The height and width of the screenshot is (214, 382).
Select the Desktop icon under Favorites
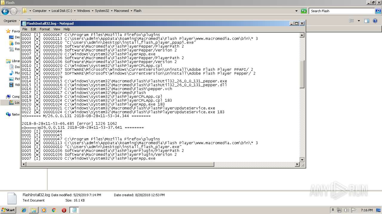coord(11,37)
